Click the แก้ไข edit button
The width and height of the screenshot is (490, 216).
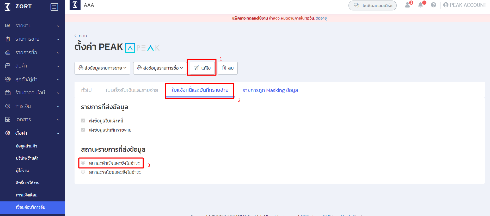(x=202, y=68)
